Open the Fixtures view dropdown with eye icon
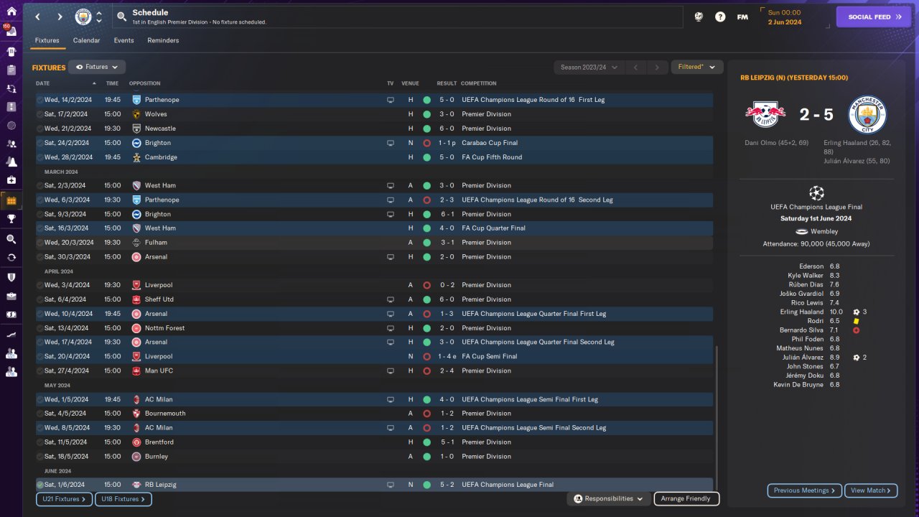Viewport: 919px width, 517px height. (97, 67)
